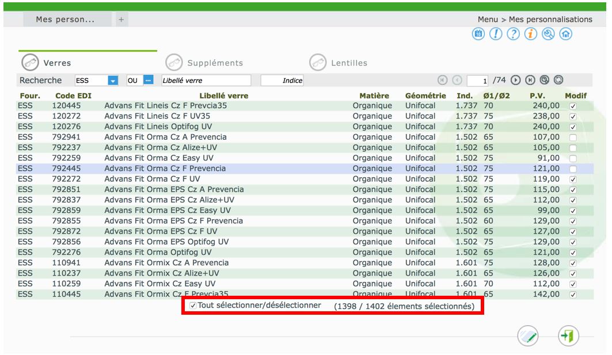Jump to the last page of results
The width and height of the screenshot is (612, 355).
[530, 80]
